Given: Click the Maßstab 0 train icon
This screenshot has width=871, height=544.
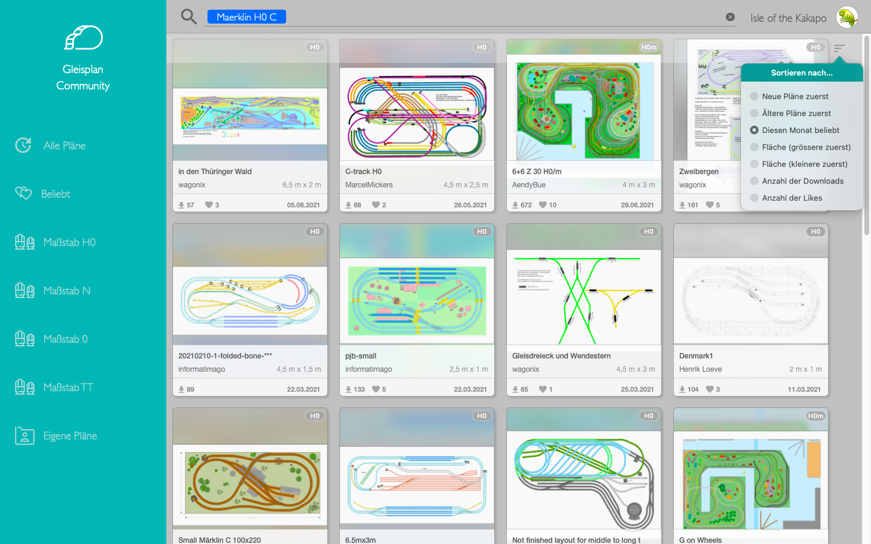Looking at the screenshot, I should click(x=25, y=338).
